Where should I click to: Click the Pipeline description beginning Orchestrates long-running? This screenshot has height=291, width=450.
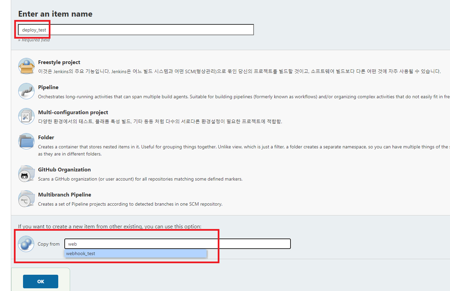coord(244,97)
